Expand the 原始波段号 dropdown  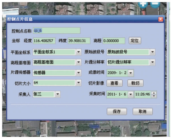tap(152, 52)
